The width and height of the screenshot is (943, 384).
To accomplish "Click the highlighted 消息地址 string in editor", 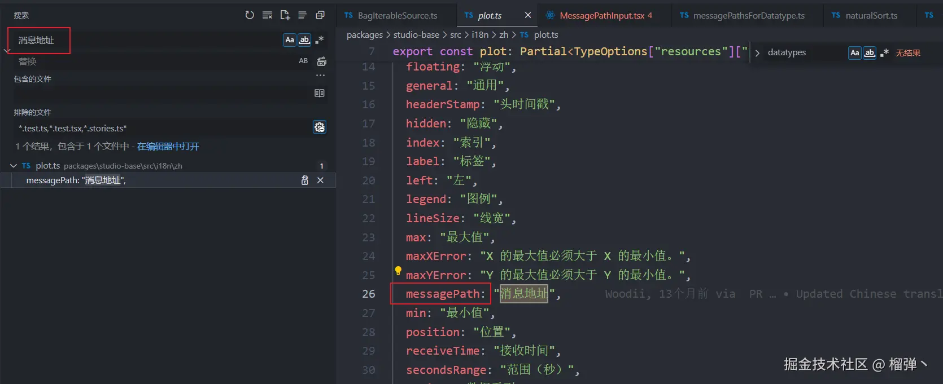I will pos(524,294).
